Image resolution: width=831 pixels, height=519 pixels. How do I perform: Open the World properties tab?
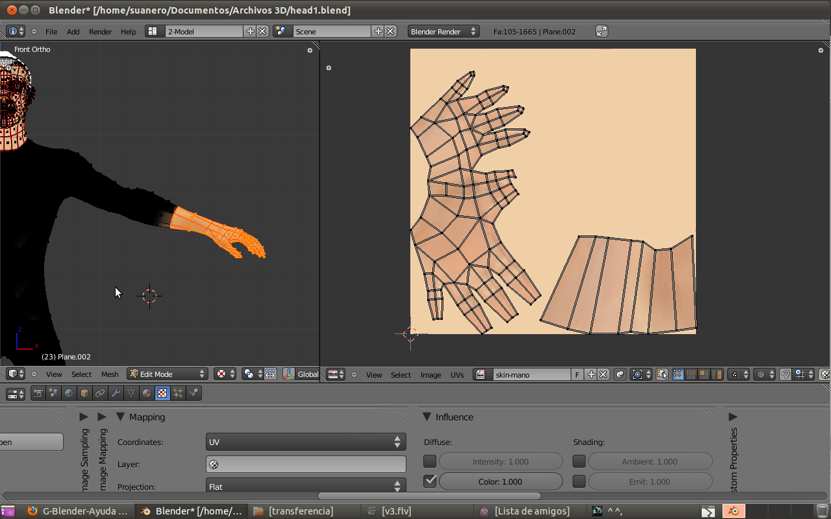(x=69, y=393)
